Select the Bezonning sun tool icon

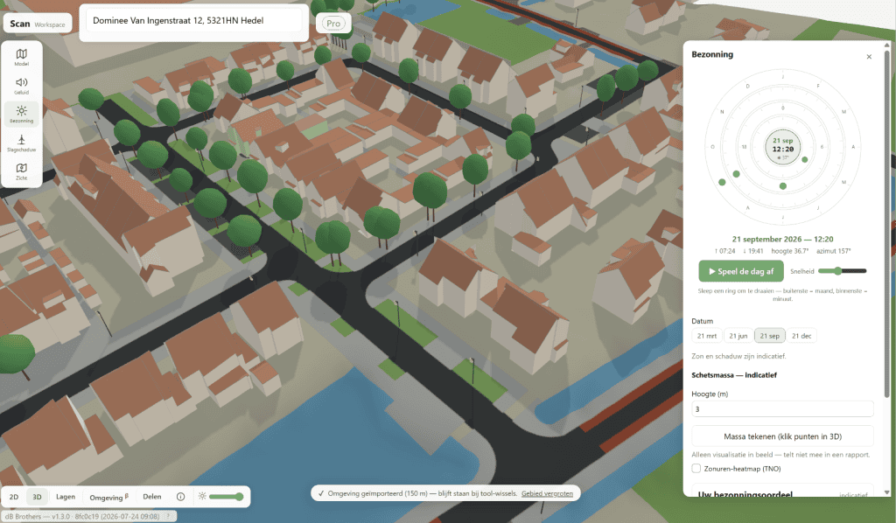[x=21, y=115]
